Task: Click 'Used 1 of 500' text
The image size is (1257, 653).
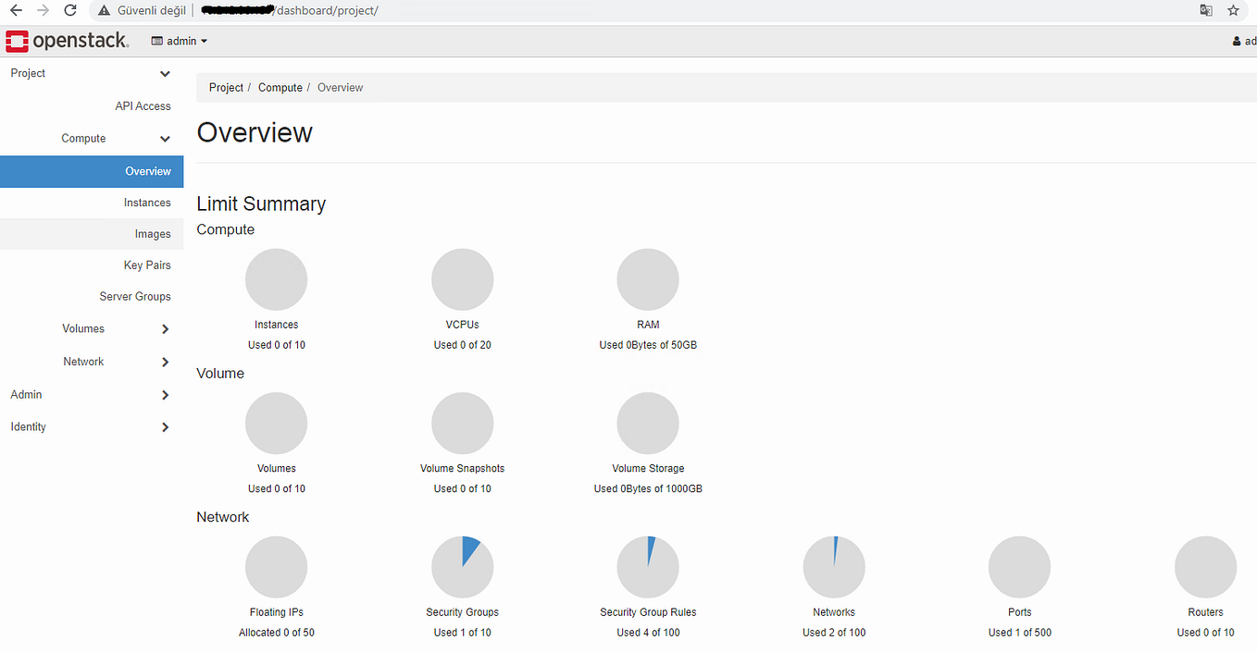Action: click(x=1019, y=633)
